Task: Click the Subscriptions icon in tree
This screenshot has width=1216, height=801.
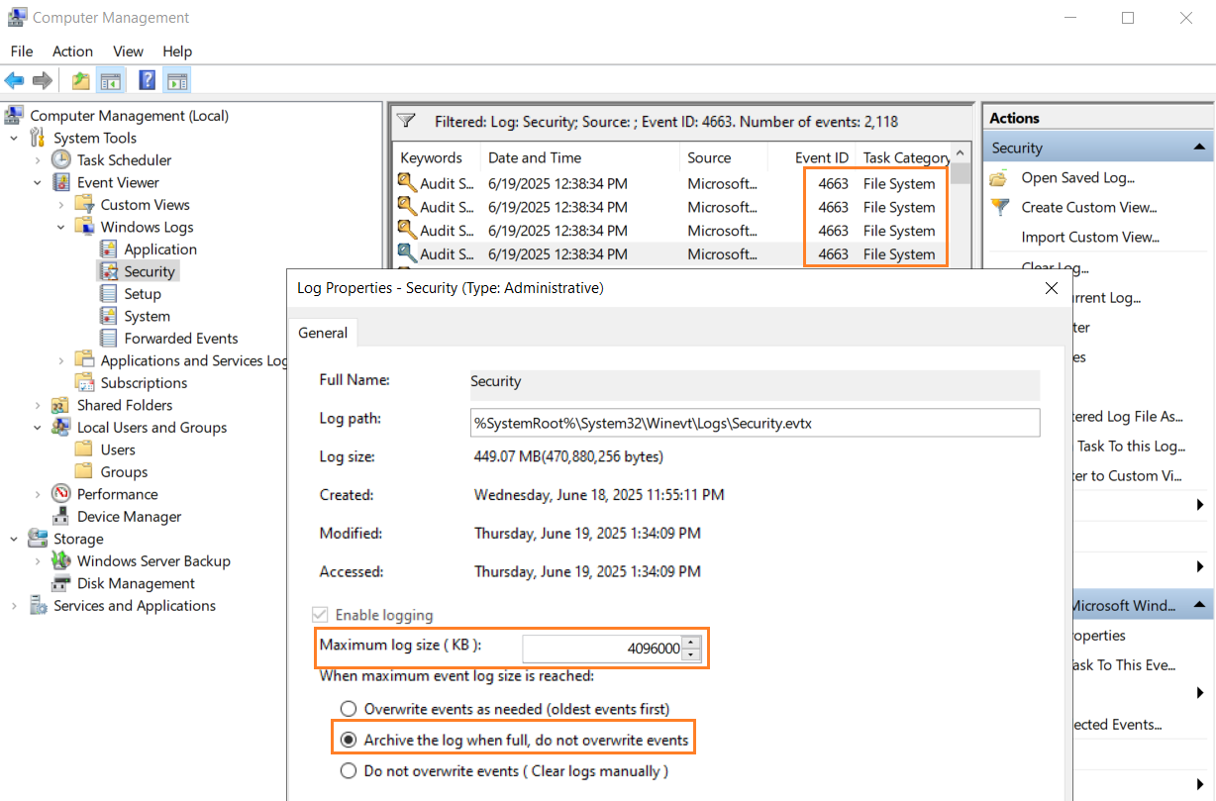Action: [85, 382]
